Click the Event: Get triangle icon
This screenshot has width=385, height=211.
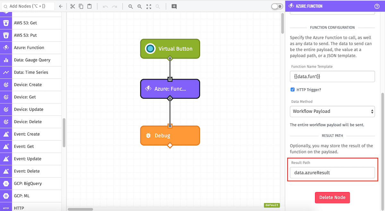pos(6,146)
